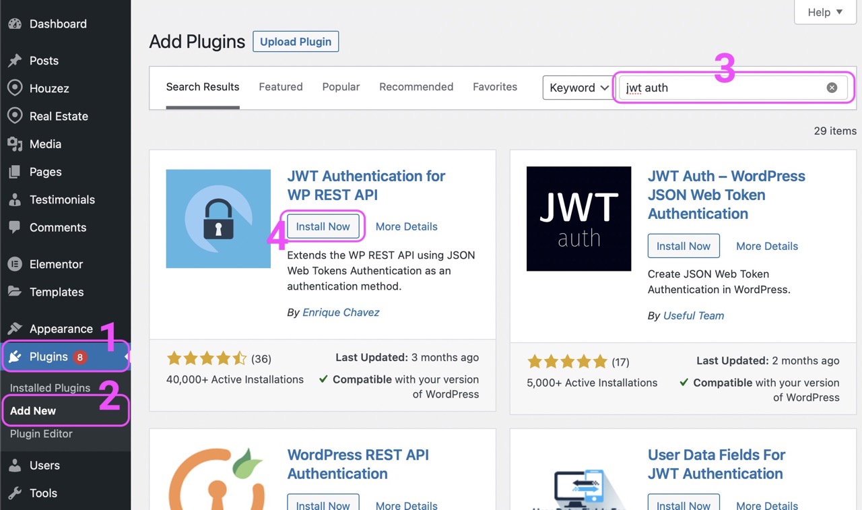The image size is (862, 510).
Task: Click the Houzez location pin icon
Action: (15, 88)
